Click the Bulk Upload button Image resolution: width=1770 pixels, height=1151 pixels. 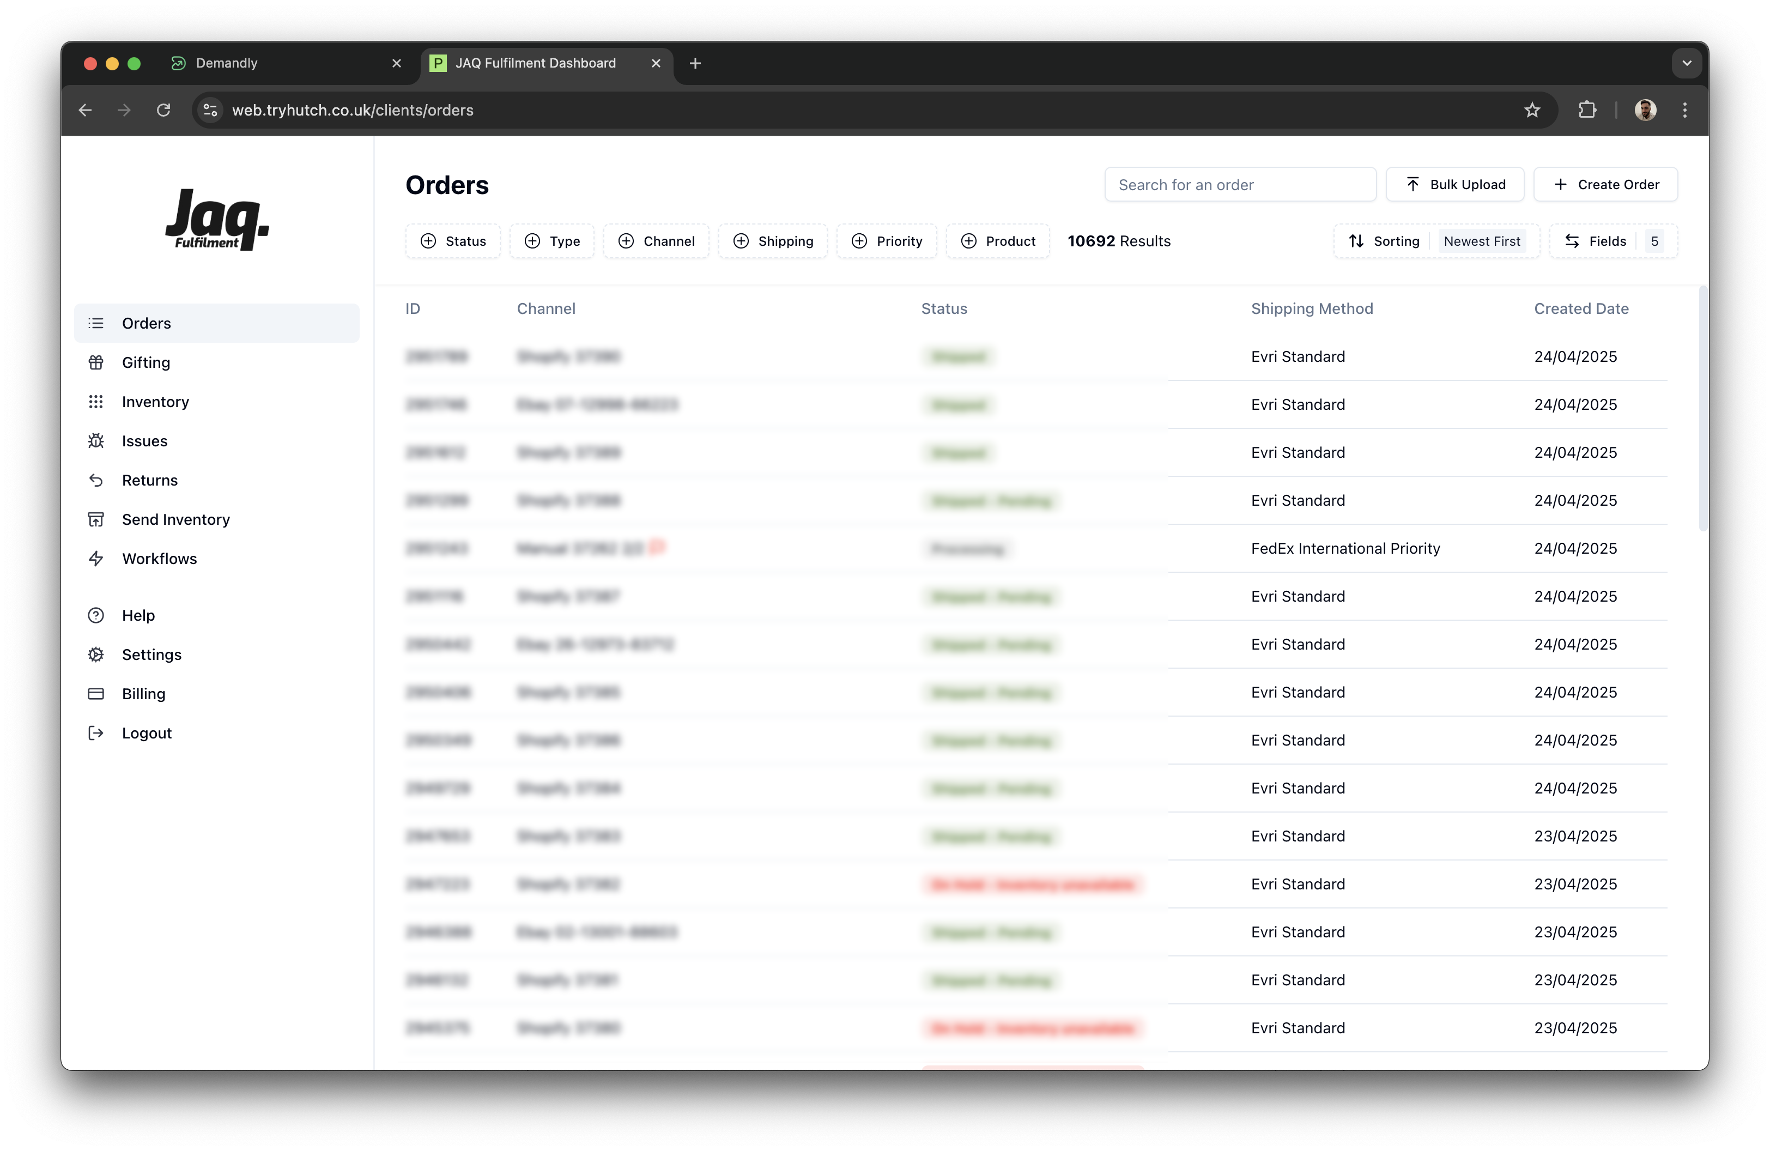(x=1454, y=184)
